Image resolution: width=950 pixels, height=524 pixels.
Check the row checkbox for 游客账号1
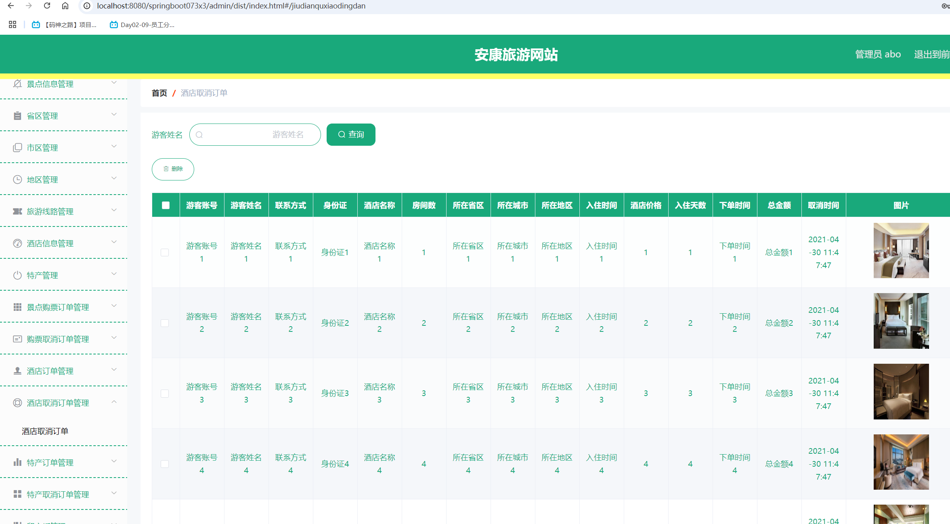pos(165,252)
